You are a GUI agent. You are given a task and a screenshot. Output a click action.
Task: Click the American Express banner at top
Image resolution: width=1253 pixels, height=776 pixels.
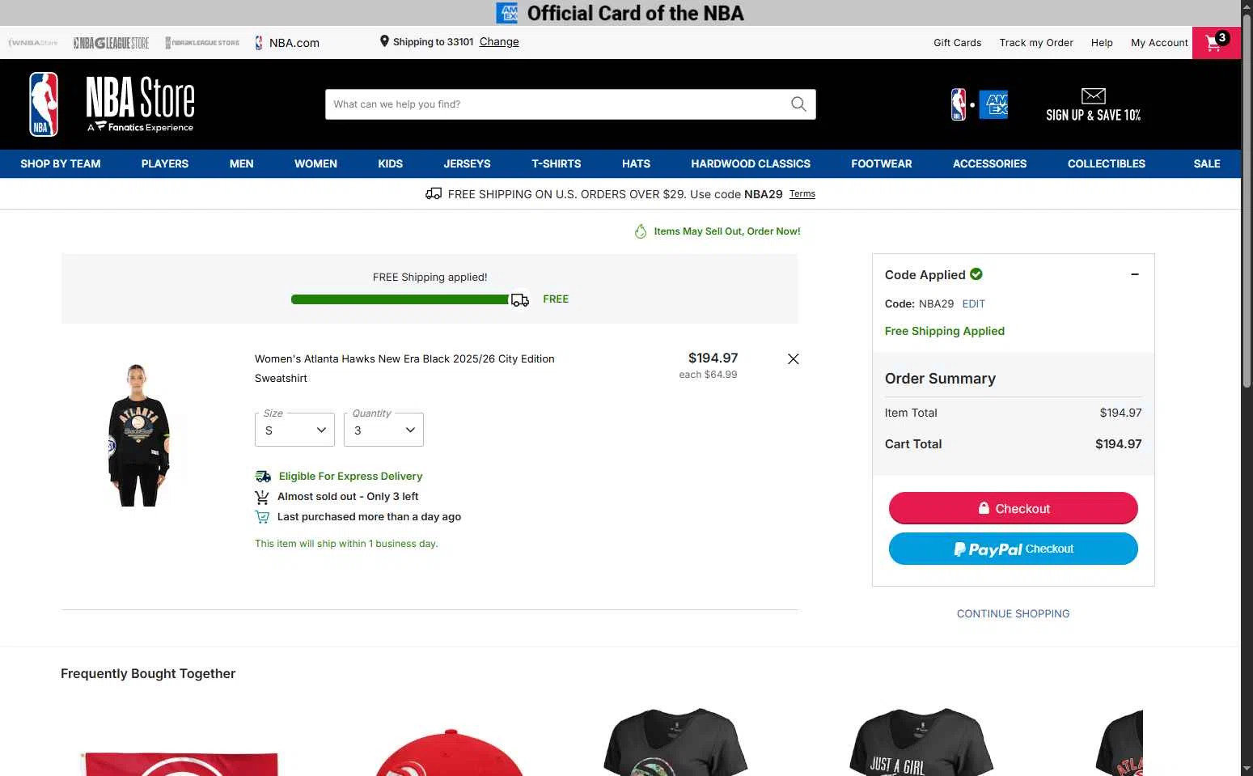[620, 13]
